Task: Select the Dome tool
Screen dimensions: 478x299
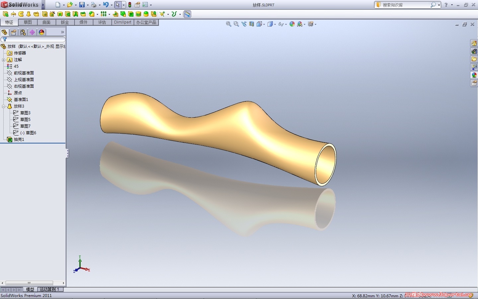Action: pos(146,14)
